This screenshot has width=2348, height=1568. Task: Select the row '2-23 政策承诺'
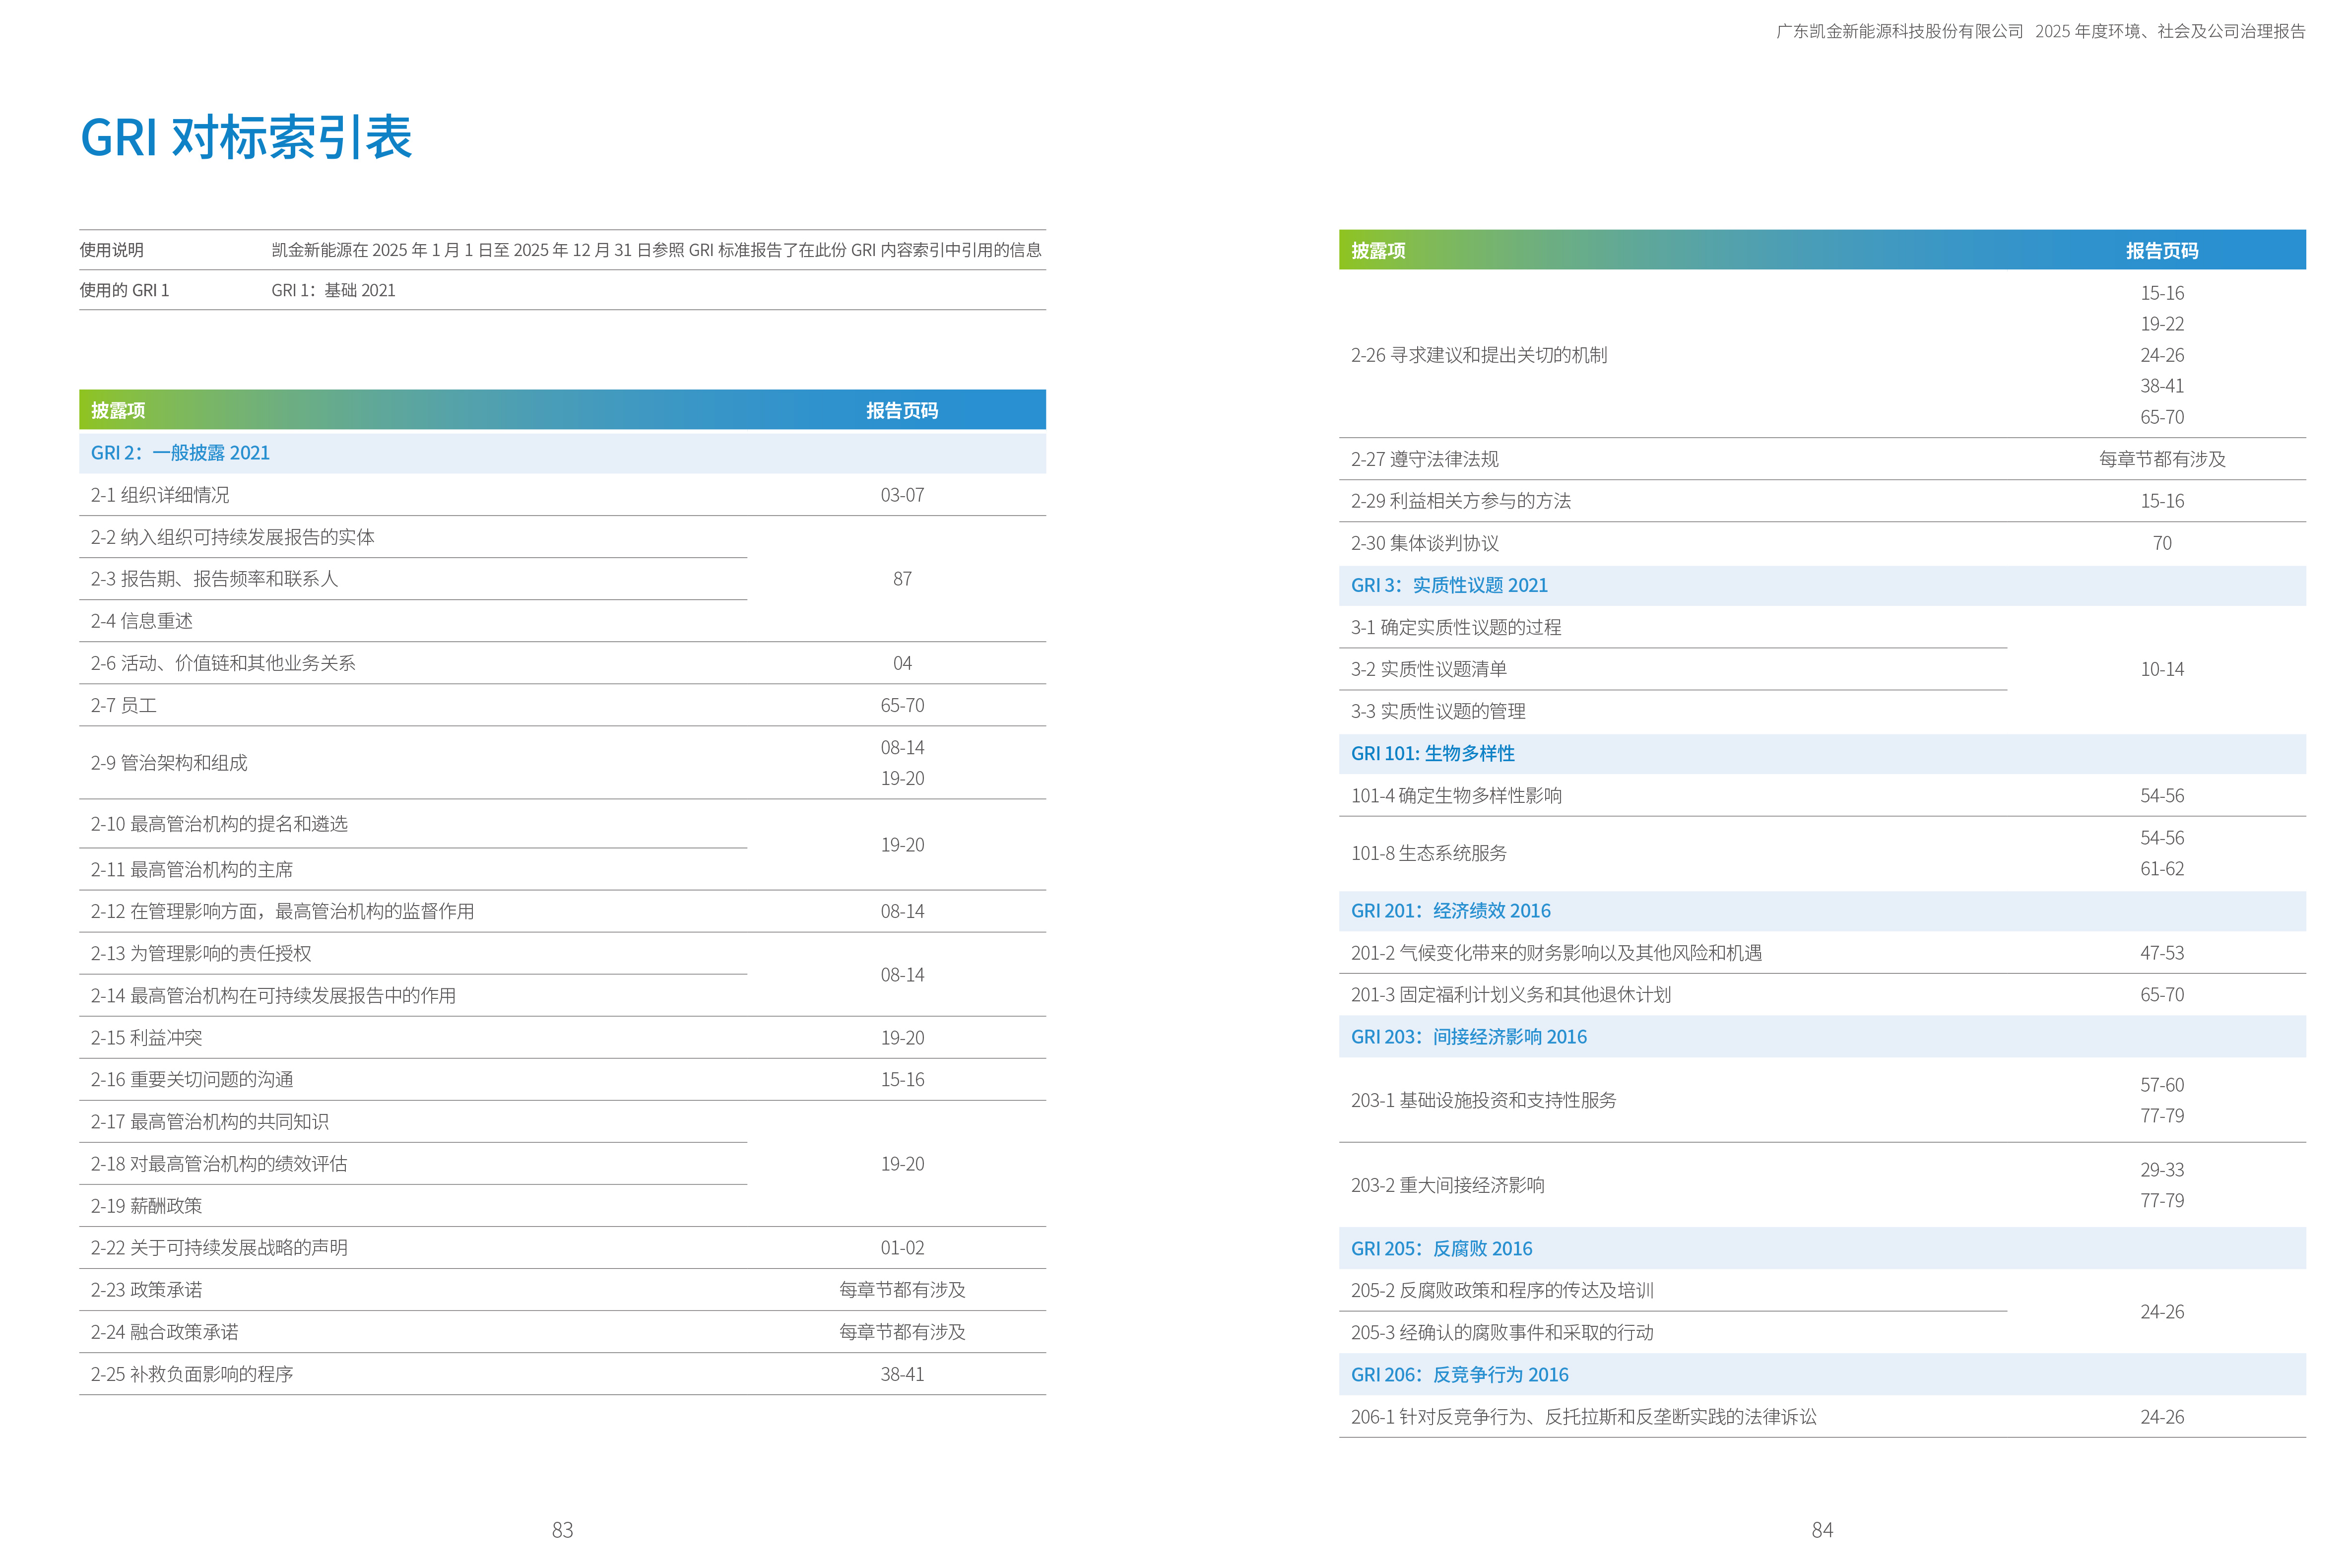tap(146, 1290)
